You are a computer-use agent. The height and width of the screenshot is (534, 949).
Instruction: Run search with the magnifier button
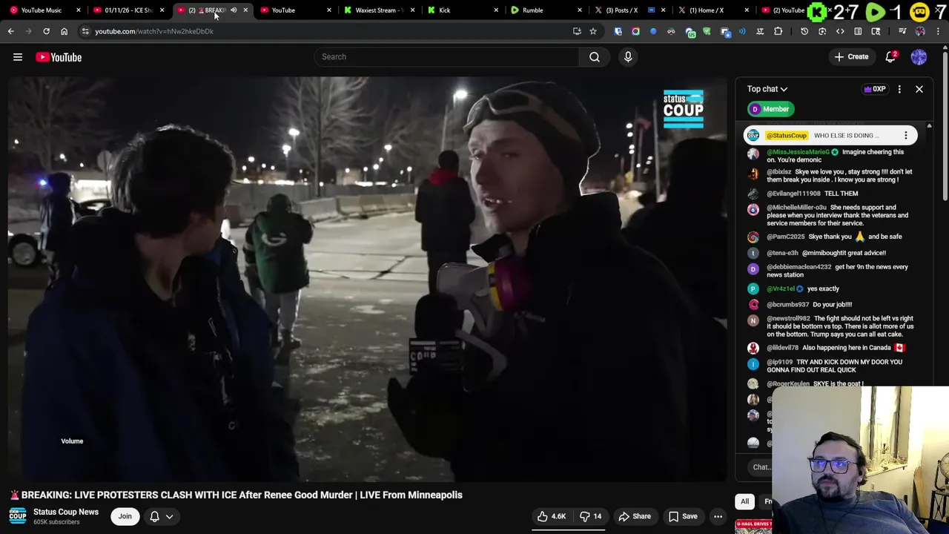click(x=595, y=56)
